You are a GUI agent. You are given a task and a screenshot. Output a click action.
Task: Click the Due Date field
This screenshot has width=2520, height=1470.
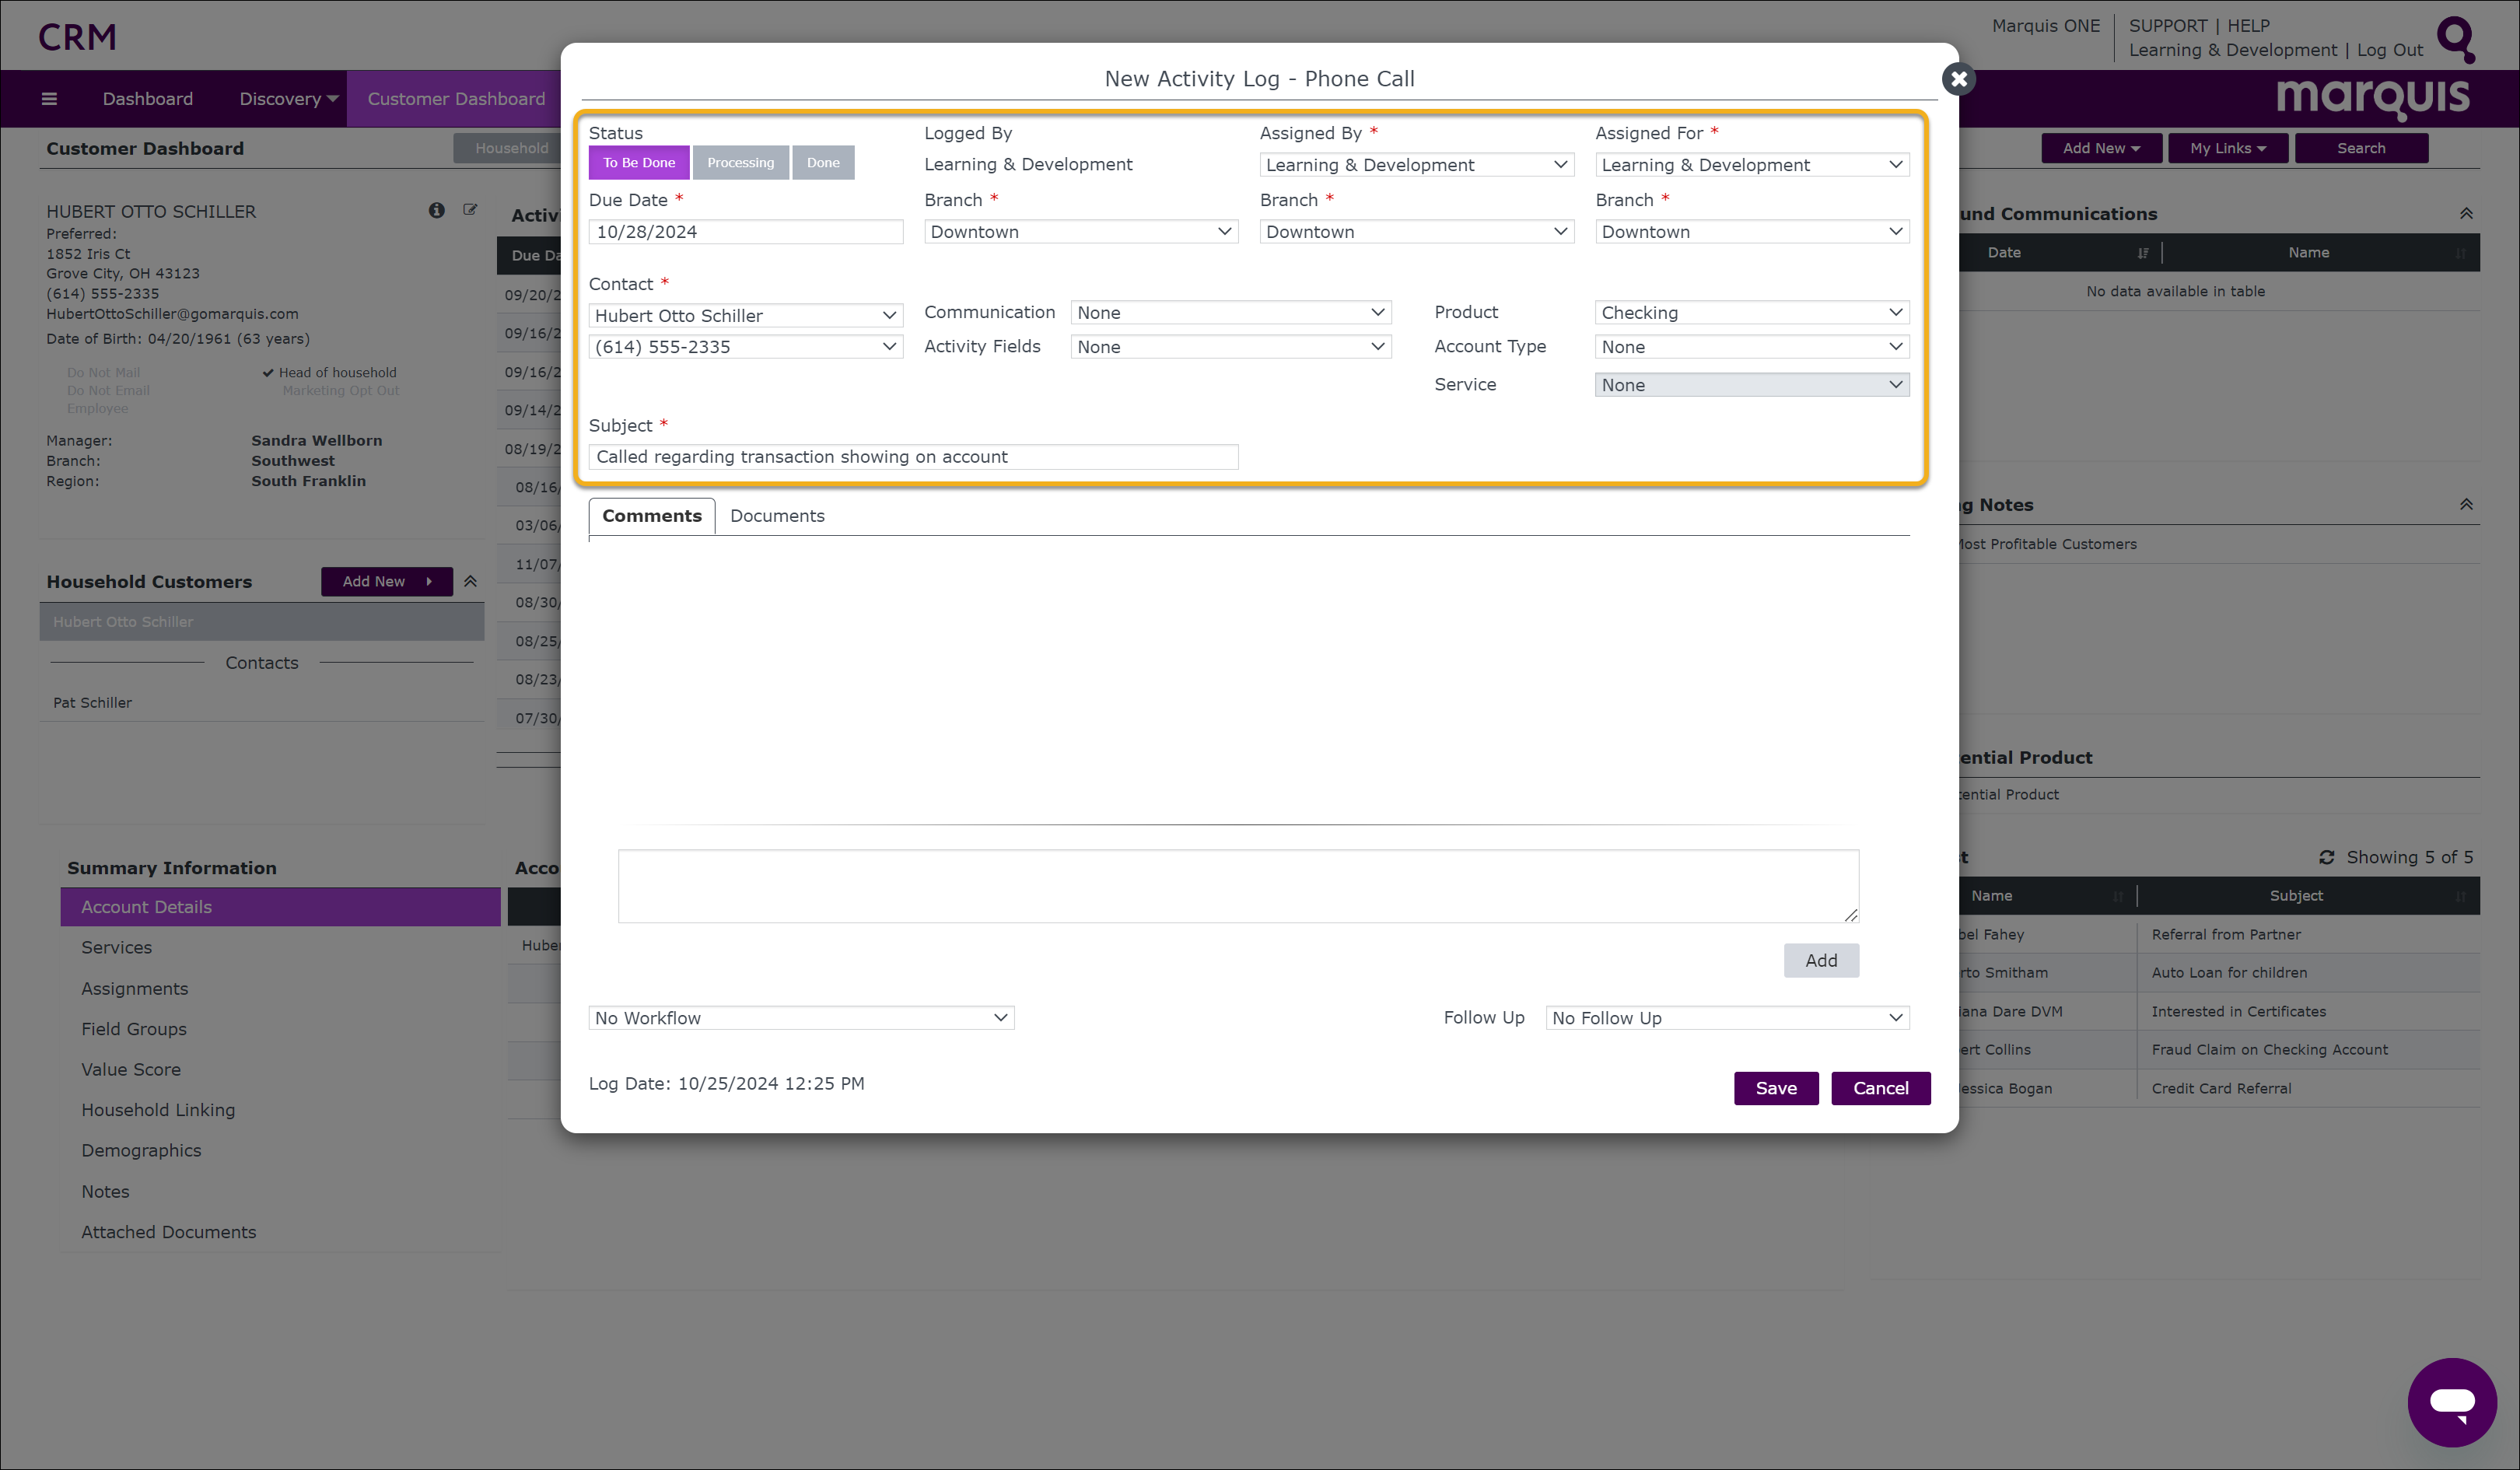(x=746, y=232)
